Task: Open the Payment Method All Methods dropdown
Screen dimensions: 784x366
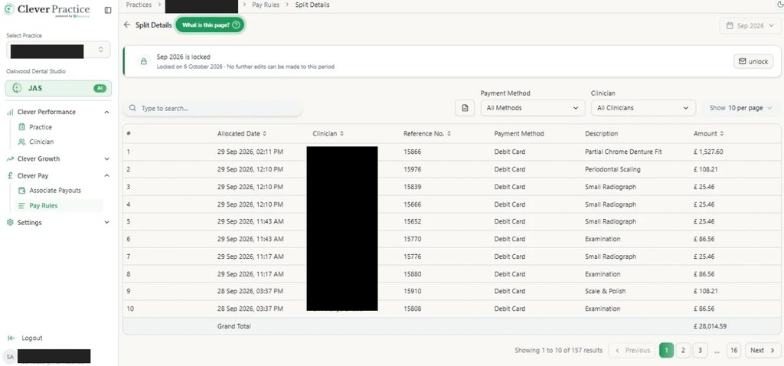Action: [x=533, y=108]
